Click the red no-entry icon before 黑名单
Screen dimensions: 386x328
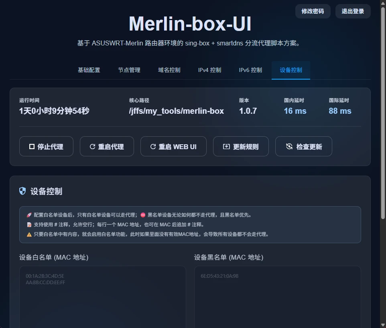pos(143,215)
